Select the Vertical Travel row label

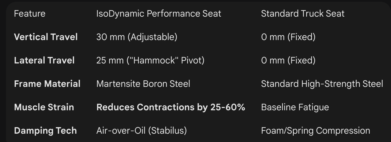(x=46, y=37)
